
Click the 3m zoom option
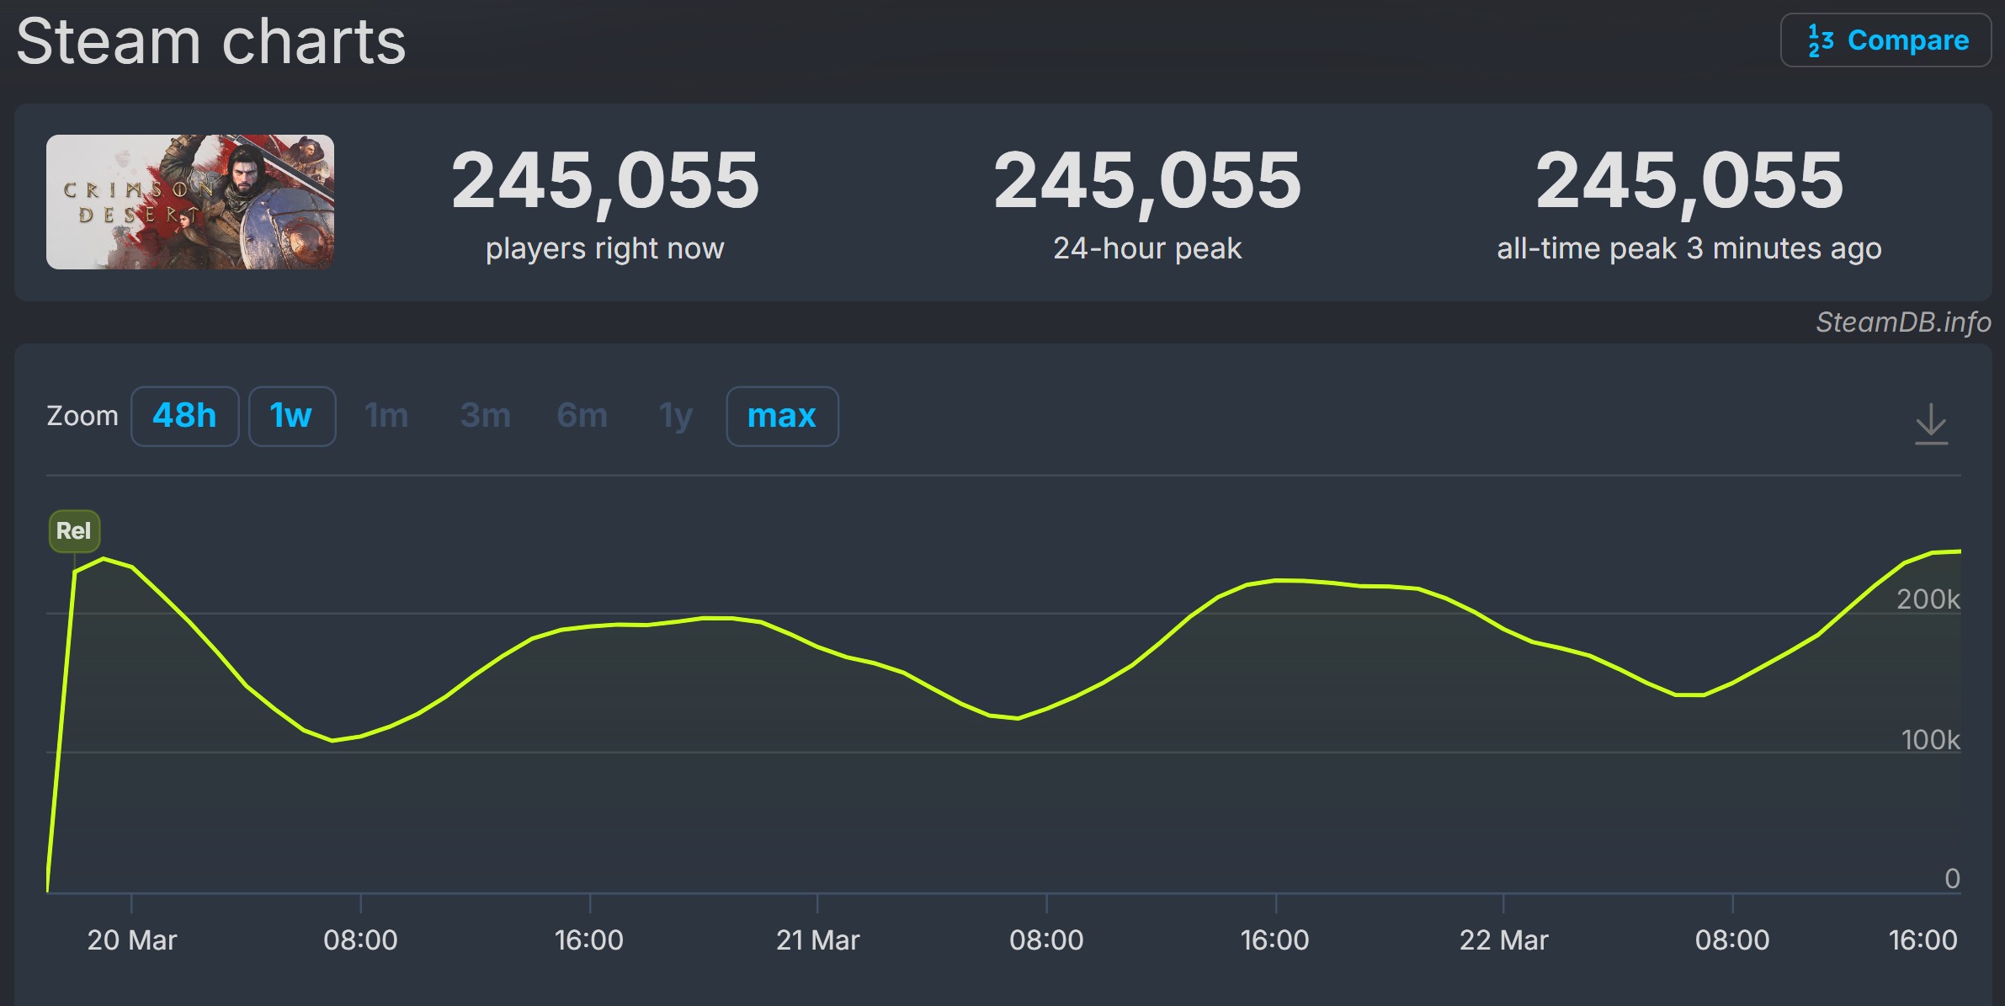(485, 416)
